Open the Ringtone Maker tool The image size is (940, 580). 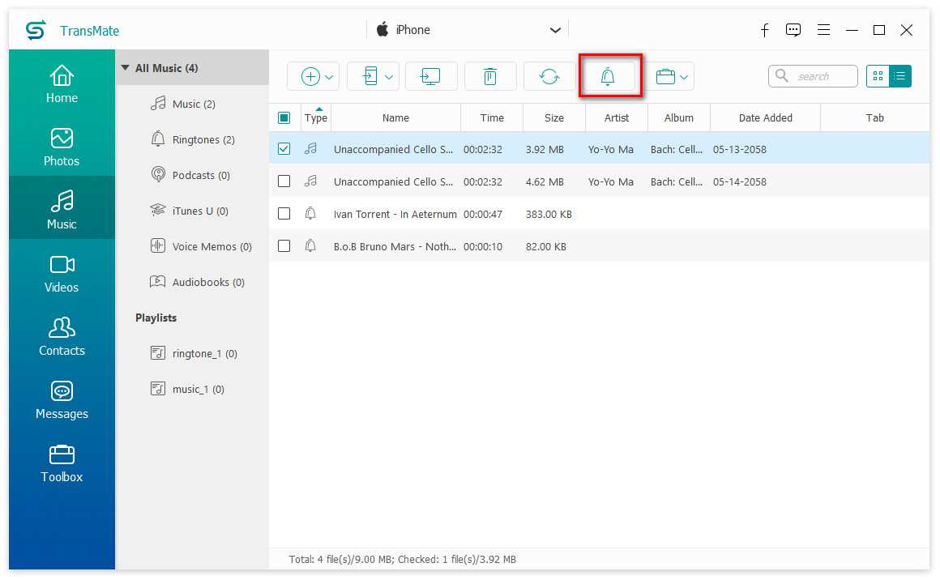610,75
